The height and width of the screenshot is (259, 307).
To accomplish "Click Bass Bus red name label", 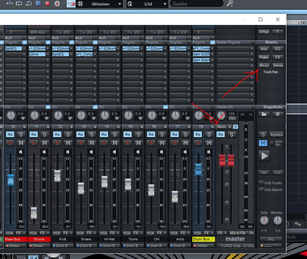I will tap(15, 239).
